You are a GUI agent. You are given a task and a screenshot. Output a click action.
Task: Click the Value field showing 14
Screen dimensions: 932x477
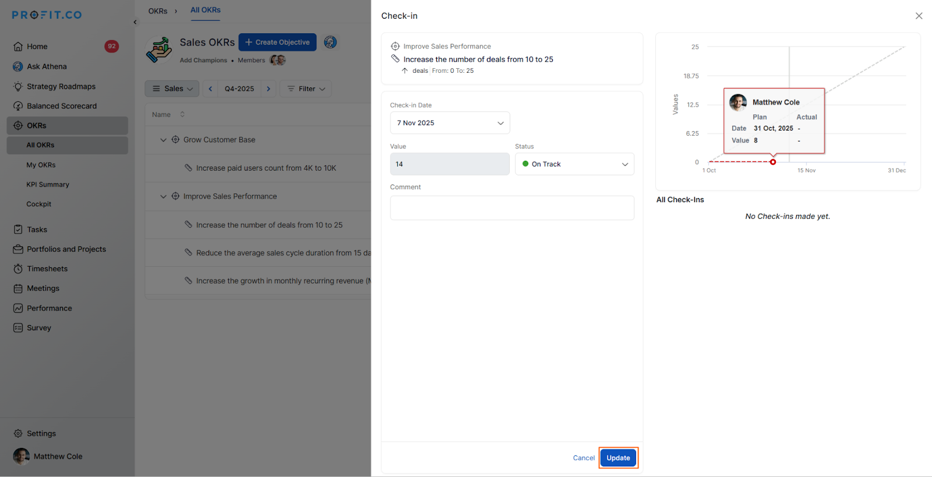(450, 164)
